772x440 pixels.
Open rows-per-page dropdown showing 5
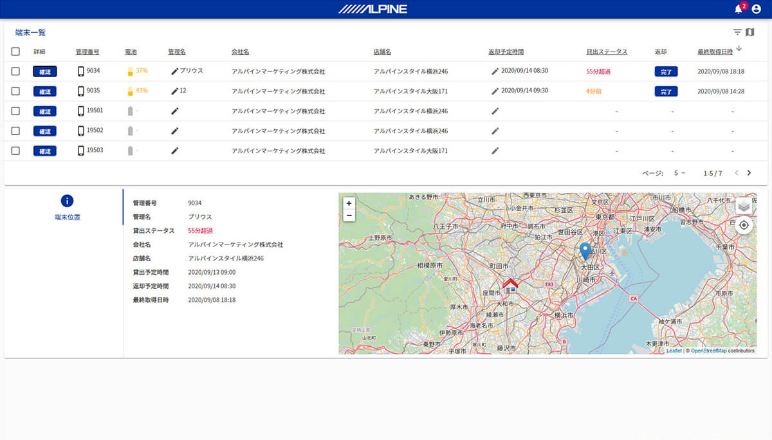[679, 173]
